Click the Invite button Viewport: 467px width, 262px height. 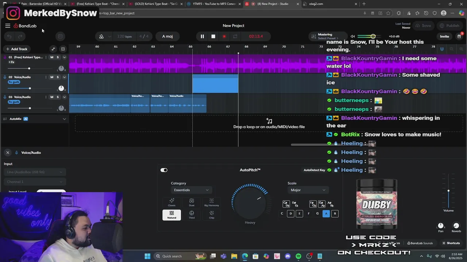444,36
